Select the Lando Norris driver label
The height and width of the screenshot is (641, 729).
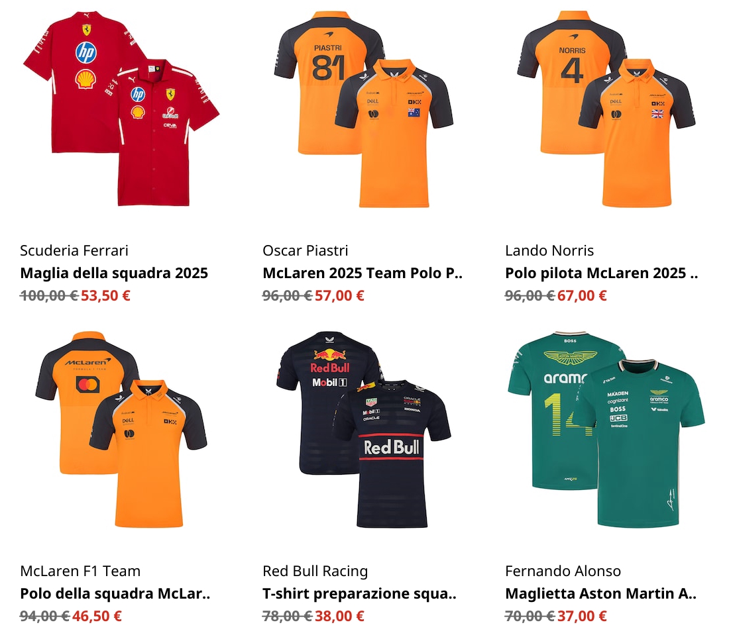(x=549, y=251)
